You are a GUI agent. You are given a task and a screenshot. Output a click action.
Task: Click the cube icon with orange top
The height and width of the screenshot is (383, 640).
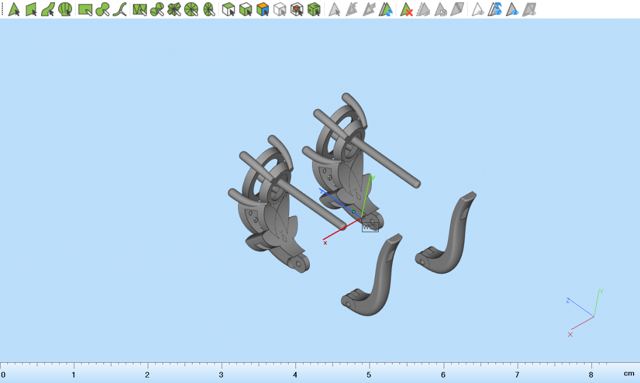point(262,9)
